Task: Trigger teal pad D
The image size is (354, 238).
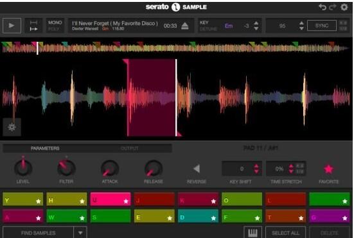Action: point(198,216)
